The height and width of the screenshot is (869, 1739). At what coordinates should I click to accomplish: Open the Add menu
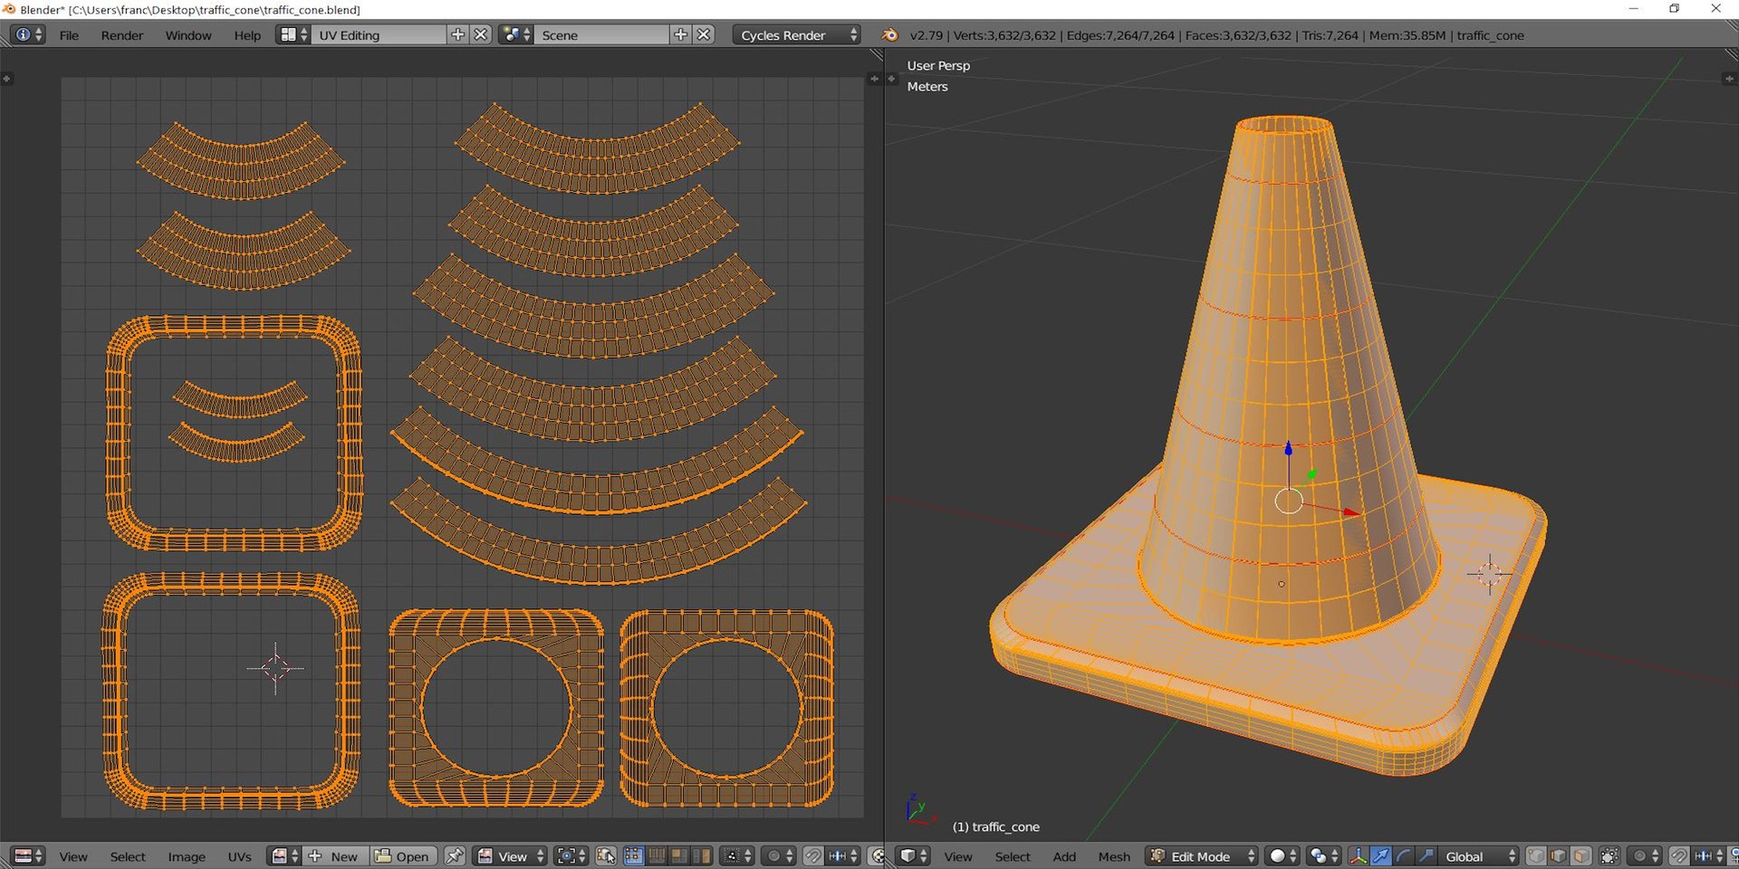pyautogui.click(x=1064, y=856)
